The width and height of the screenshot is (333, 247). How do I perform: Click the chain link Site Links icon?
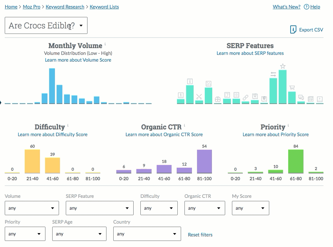246,98
